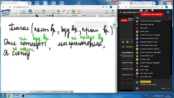The image size is (174, 98).
Task: Open the Image tool in Twiddla
Action: pos(44,12)
